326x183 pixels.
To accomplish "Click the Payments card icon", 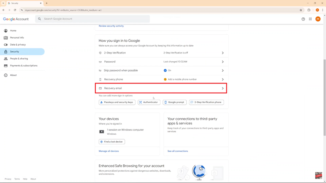I will pos(6,66).
